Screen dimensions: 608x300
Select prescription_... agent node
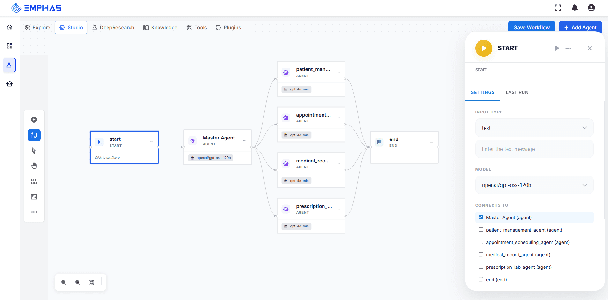[x=311, y=216]
